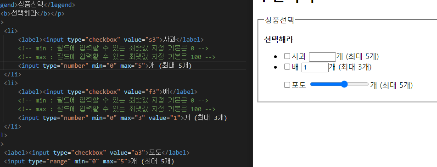The height and width of the screenshot is (167, 437).
Task: Click the 포도 text in the code editor
Action: tap(156, 152)
